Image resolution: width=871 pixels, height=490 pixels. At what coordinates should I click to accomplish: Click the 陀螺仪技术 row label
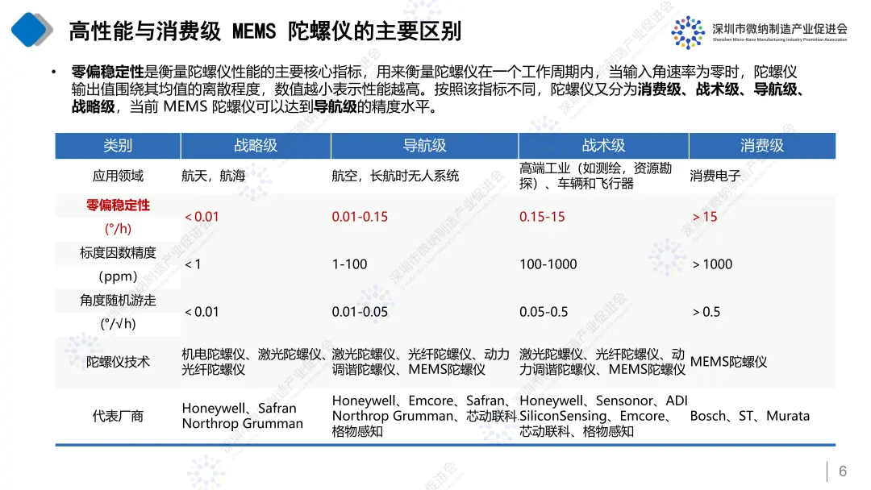pyautogui.click(x=118, y=362)
